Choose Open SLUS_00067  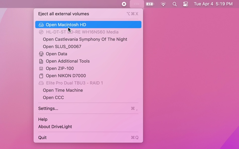pos(88,46)
